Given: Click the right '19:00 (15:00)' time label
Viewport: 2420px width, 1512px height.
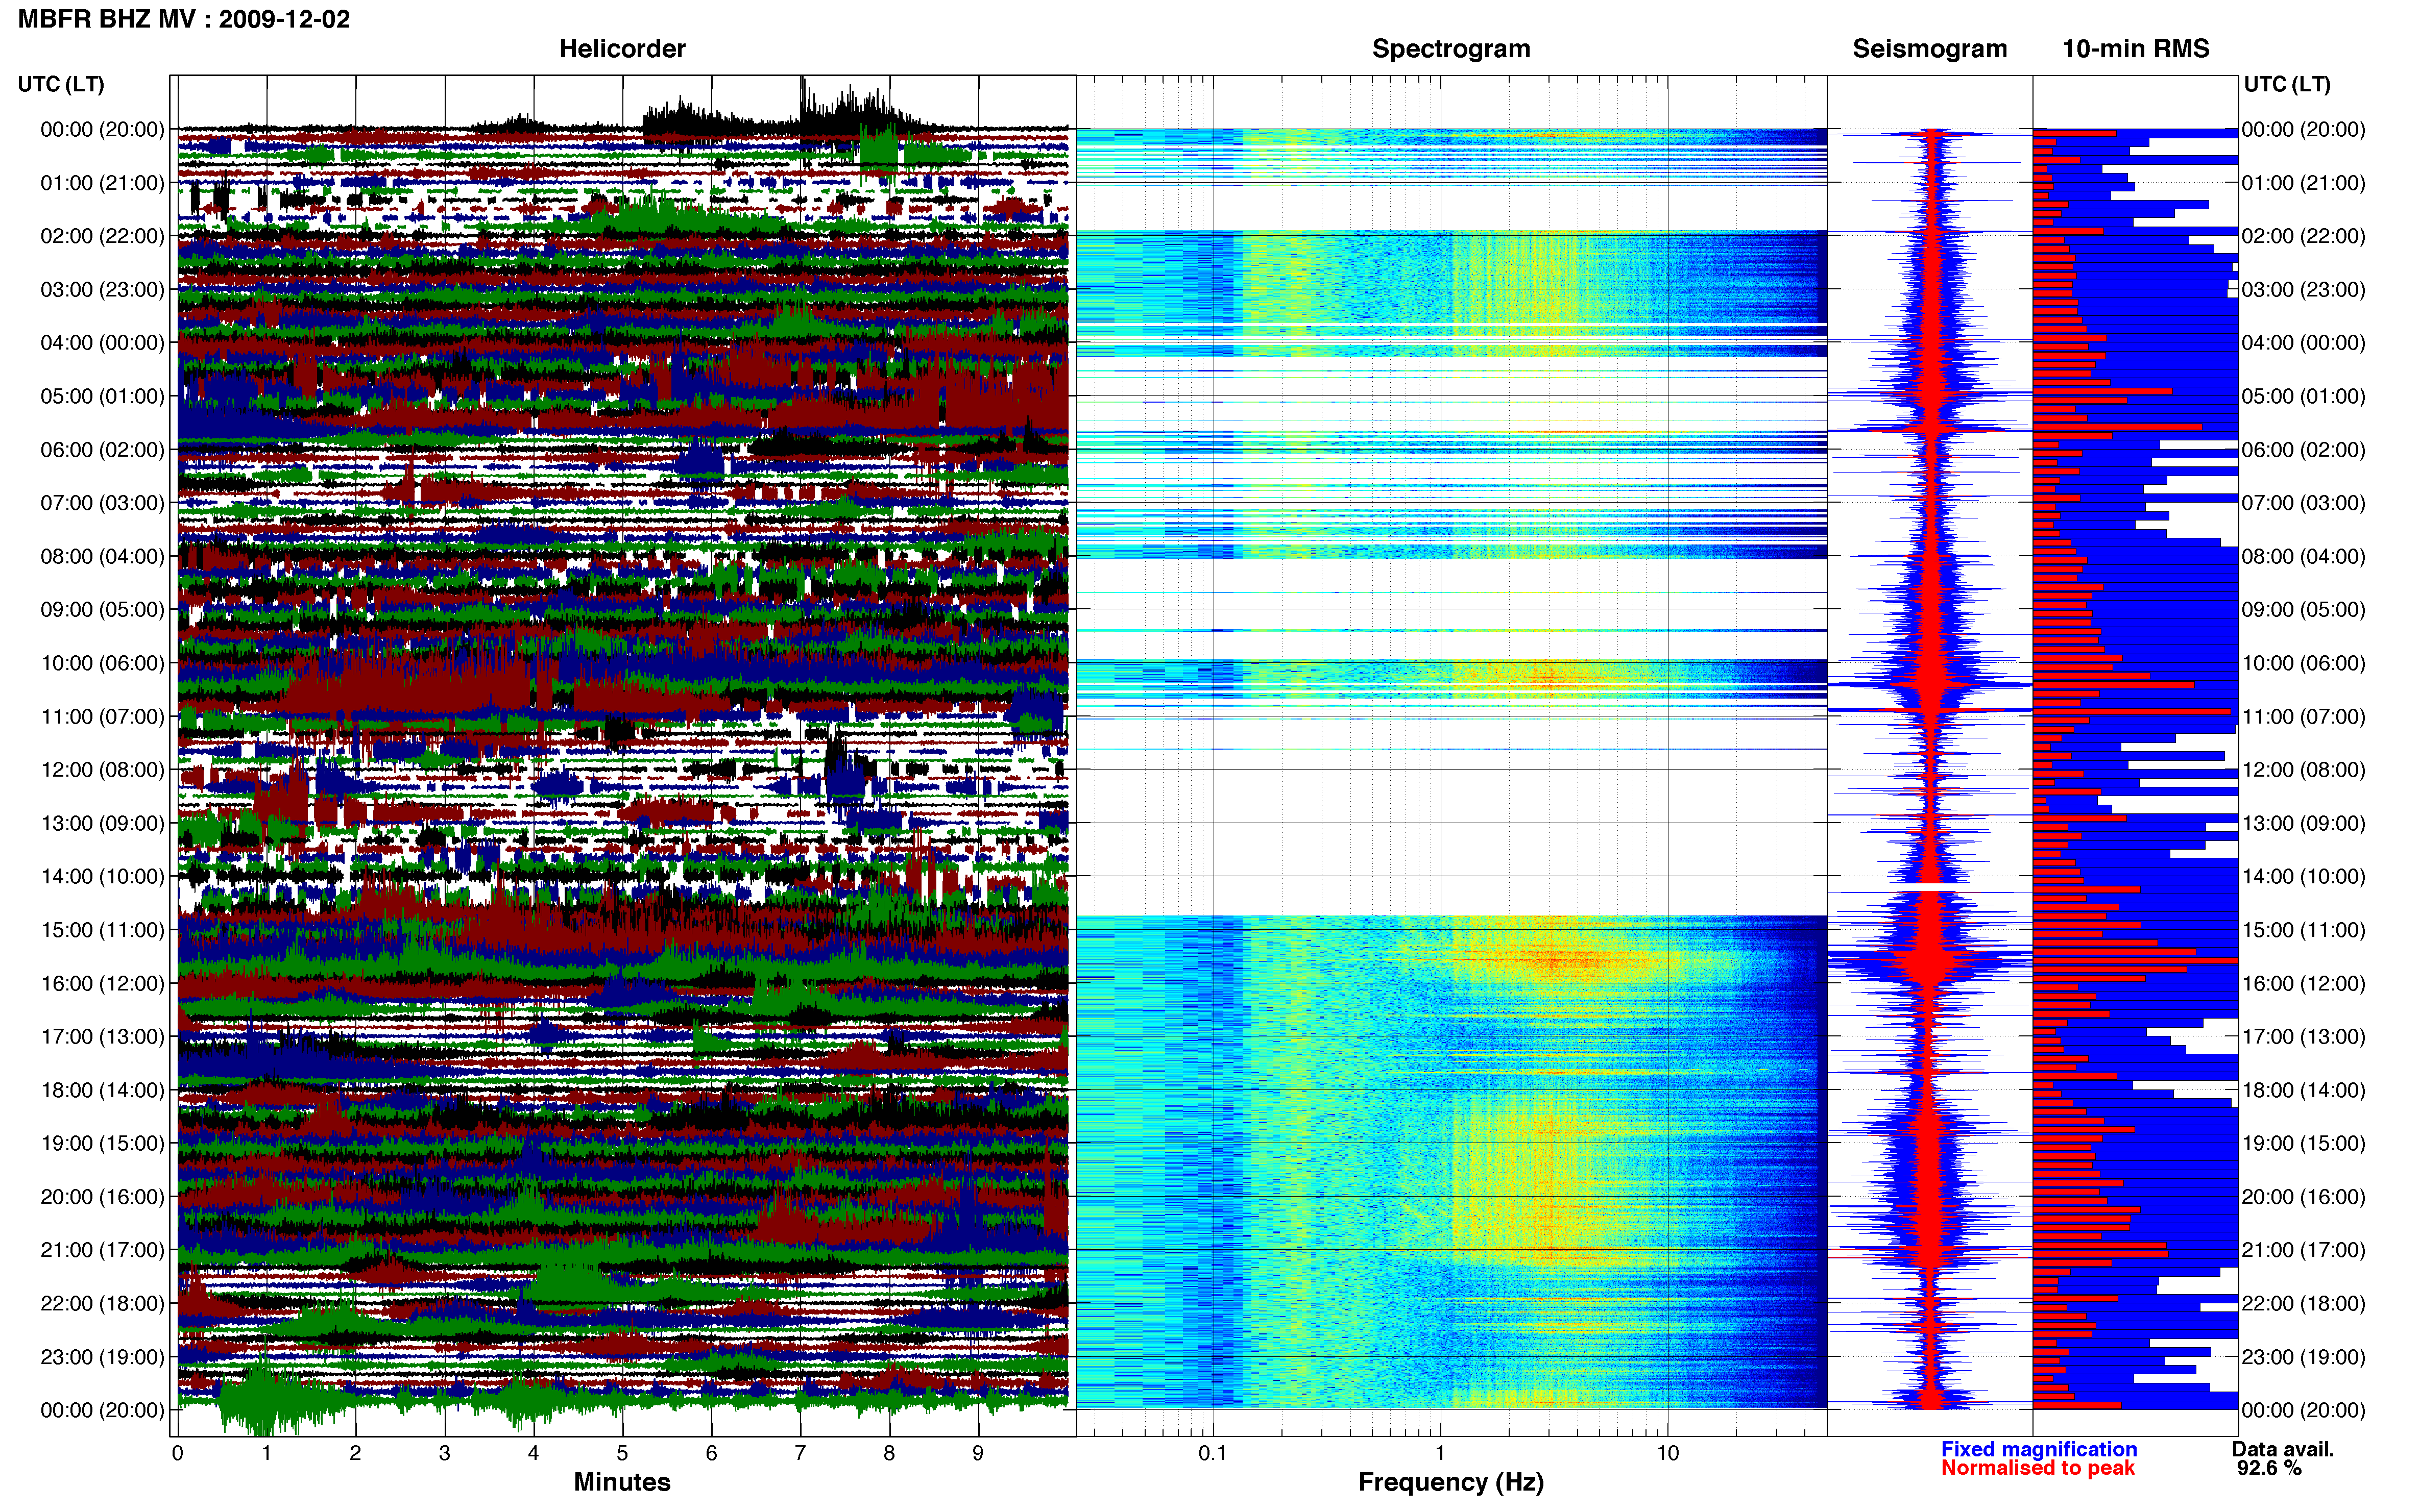Looking at the screenshot, I should pos(2303,1143).
